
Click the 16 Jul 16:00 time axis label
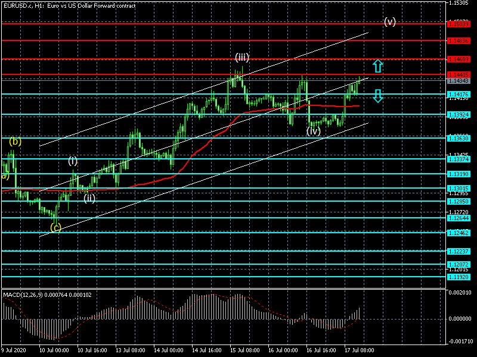[x=321, y=350]
